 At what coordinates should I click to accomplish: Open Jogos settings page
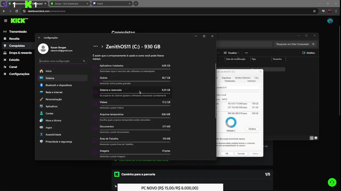click(63, 127)
